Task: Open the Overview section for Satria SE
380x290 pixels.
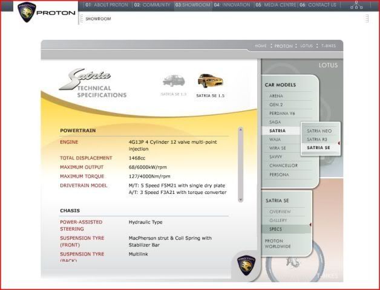Action: coord(280,212)
